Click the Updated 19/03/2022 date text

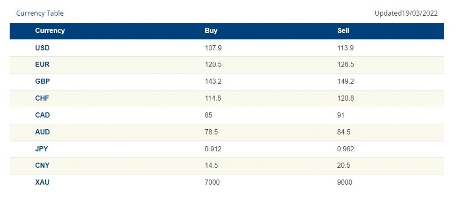(406, 13)
